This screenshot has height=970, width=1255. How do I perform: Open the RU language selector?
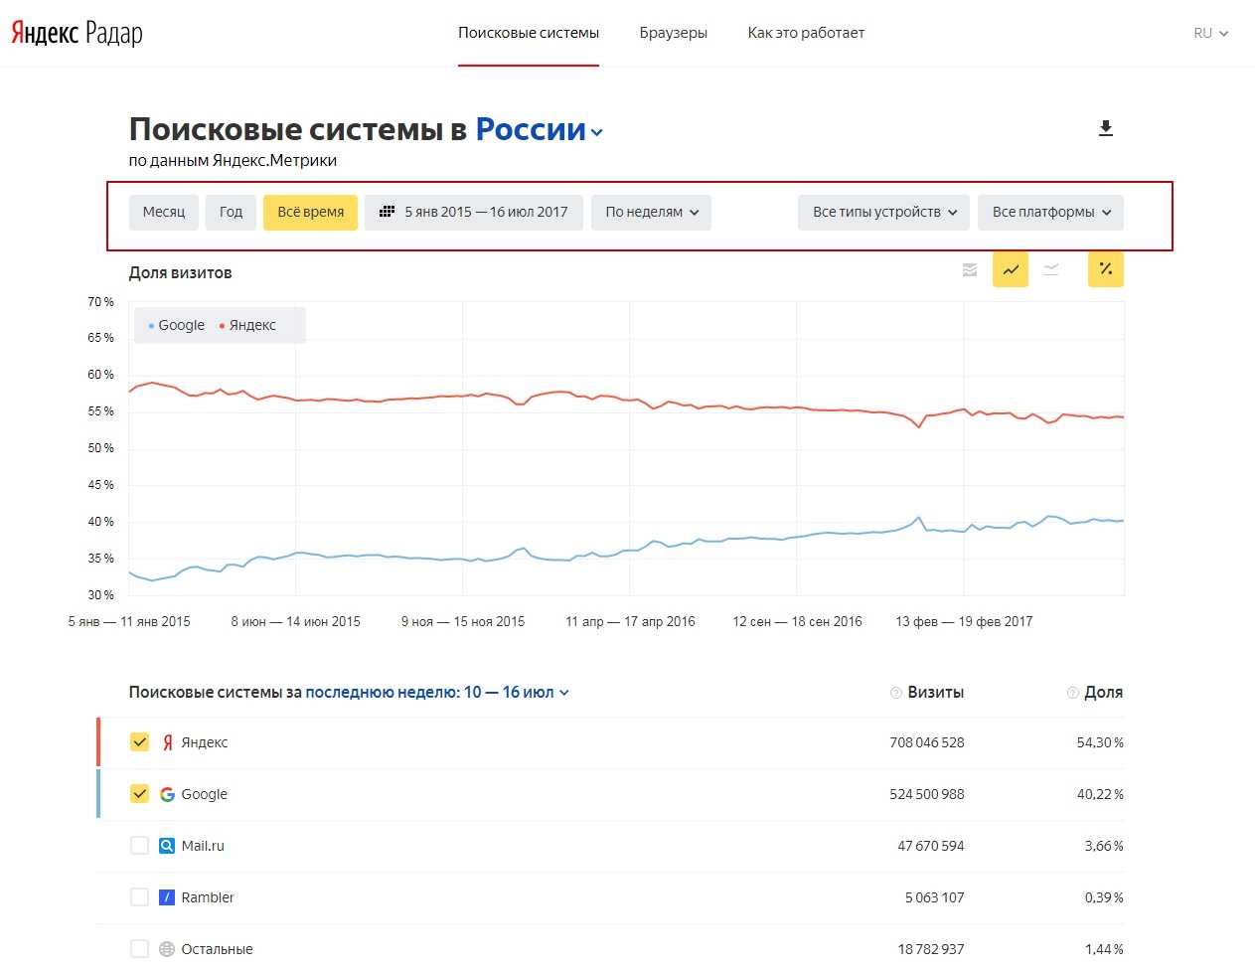(x=1210, y=33)
